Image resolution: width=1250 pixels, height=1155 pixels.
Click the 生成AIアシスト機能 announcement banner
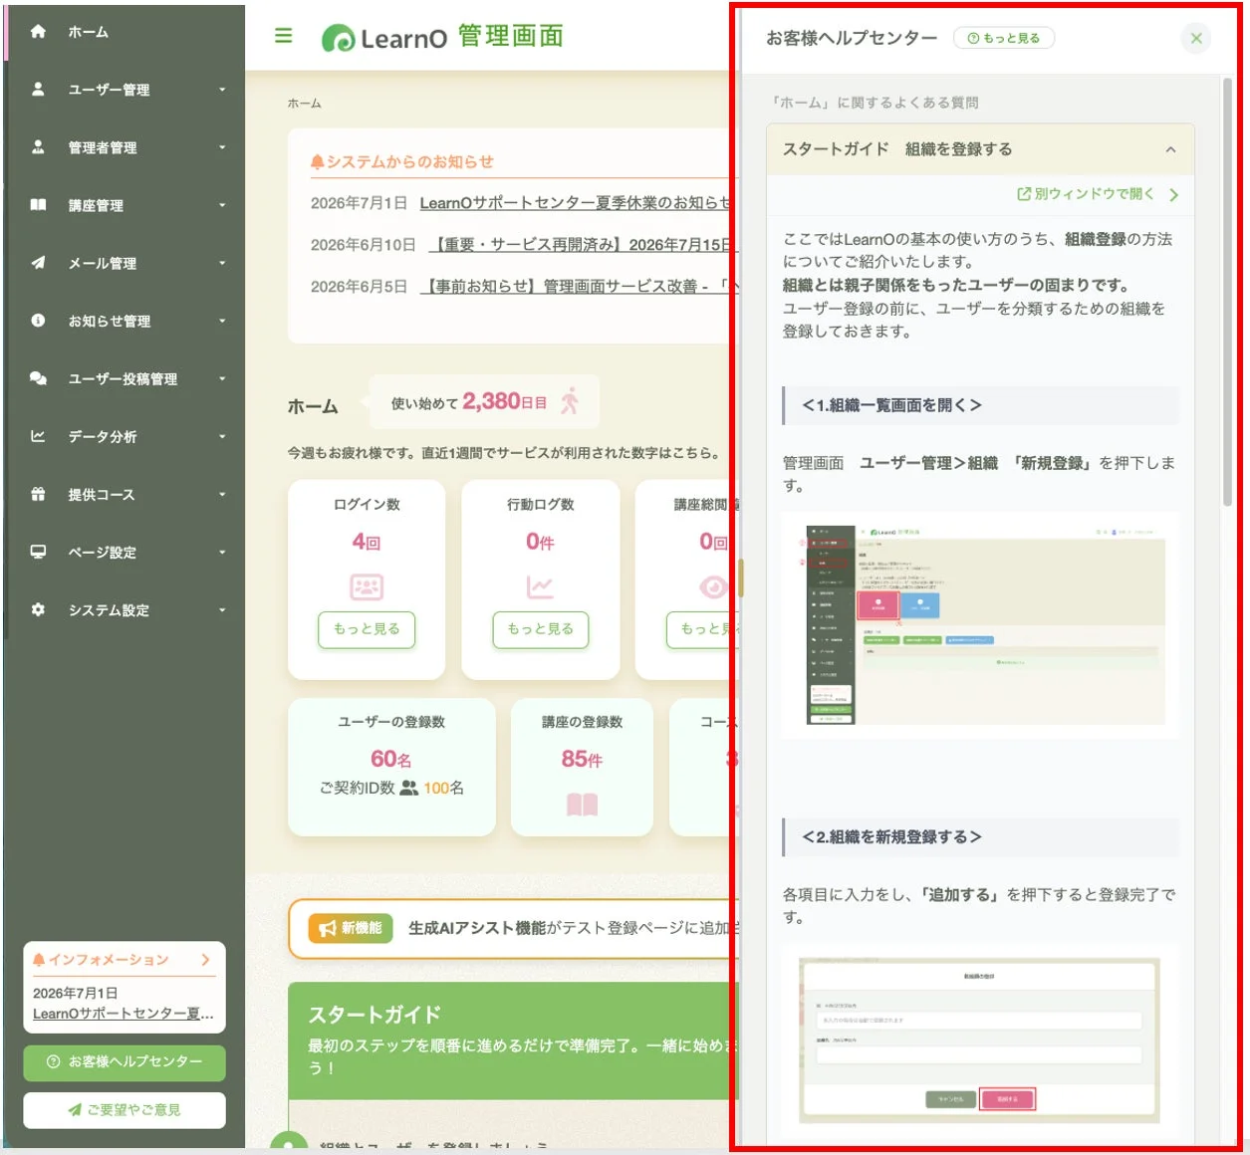pyautogui.click(x=513, y=929)
